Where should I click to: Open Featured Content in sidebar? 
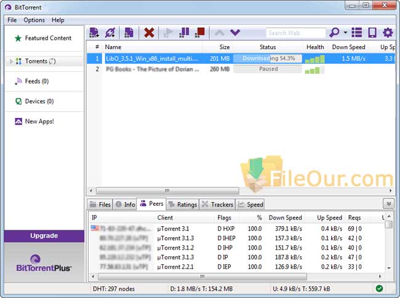[43, 38]
